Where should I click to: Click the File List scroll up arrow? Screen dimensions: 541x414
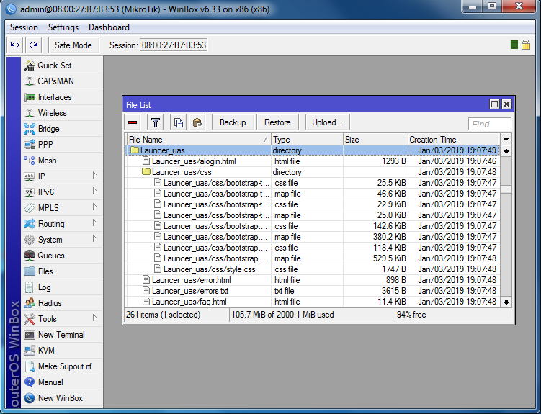pos(506,151)
